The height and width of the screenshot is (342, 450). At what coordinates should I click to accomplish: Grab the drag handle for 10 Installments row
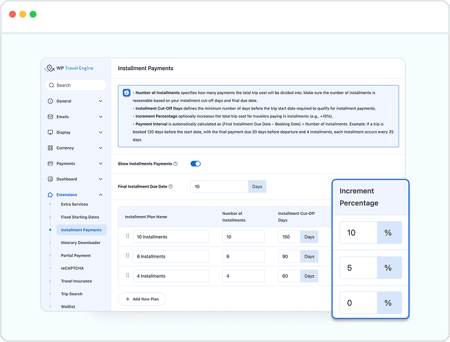click(x=128, y=236)
